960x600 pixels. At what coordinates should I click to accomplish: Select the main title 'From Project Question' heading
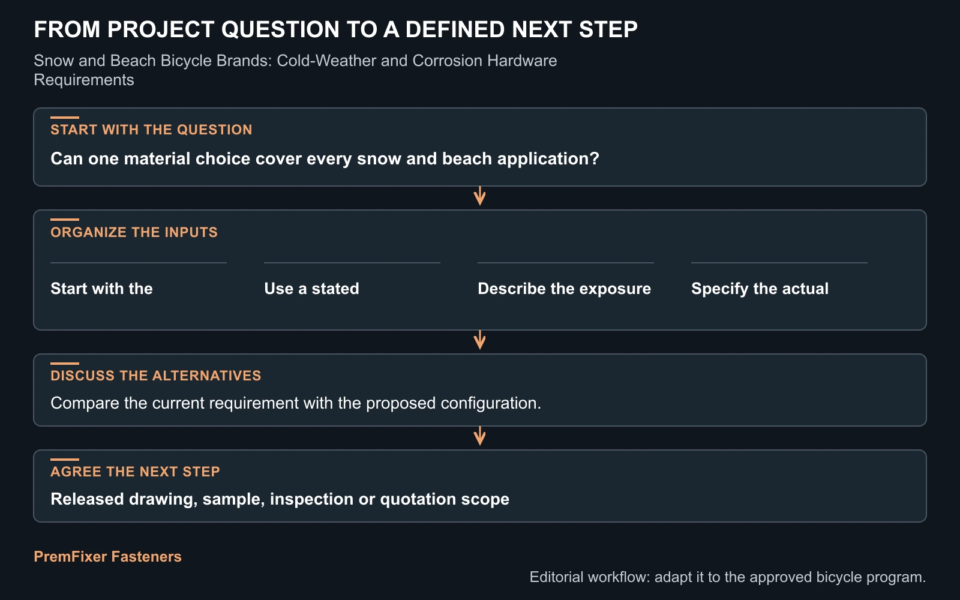pyautogui.click(x=335, y=29)
